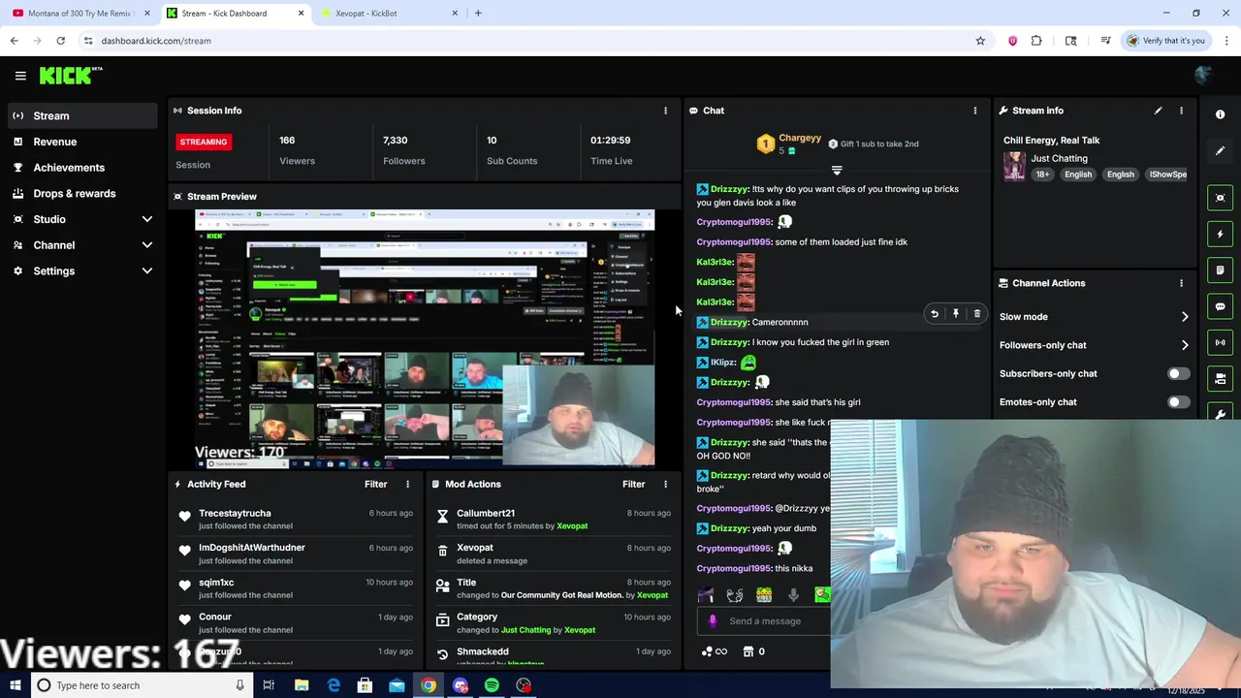
Task: Open Session Info options menu
Action: click(665, 111)
